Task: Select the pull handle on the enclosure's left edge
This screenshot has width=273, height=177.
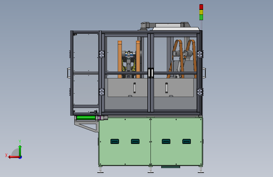Action: [x=69, y=73]
